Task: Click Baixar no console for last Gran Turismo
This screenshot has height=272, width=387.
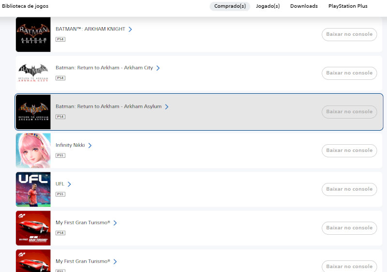Action: 349,266
